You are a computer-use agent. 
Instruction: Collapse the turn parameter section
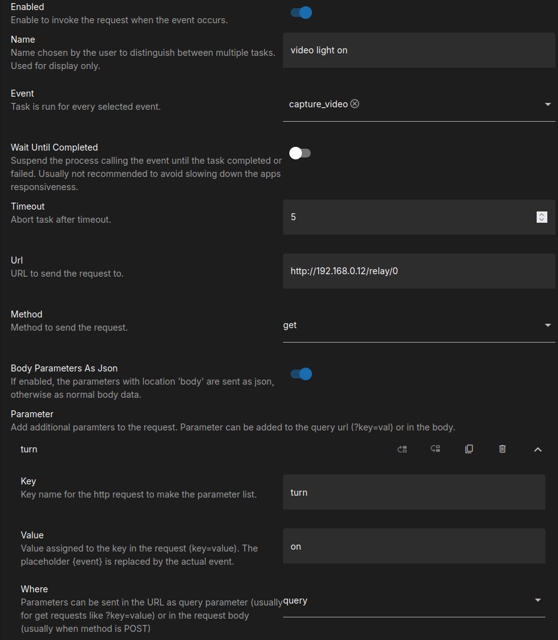click(x=537, y=449)
